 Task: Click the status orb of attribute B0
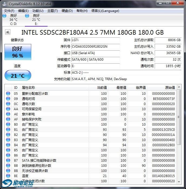pyautogui.click(x=8, y=124)
